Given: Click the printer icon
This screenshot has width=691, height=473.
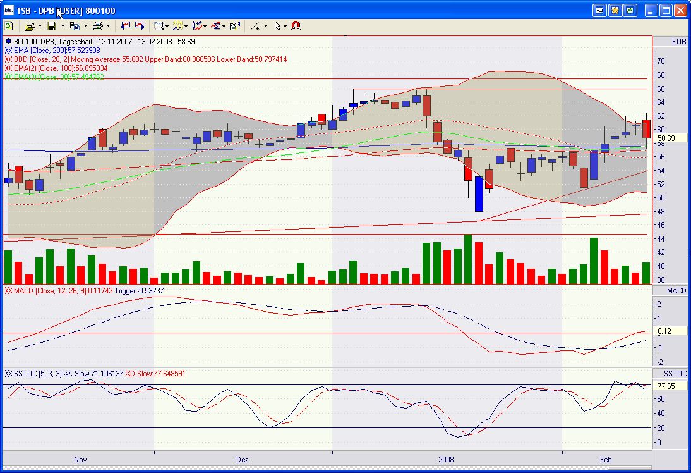Looking at the screenshot, I should tap(98, 26).
